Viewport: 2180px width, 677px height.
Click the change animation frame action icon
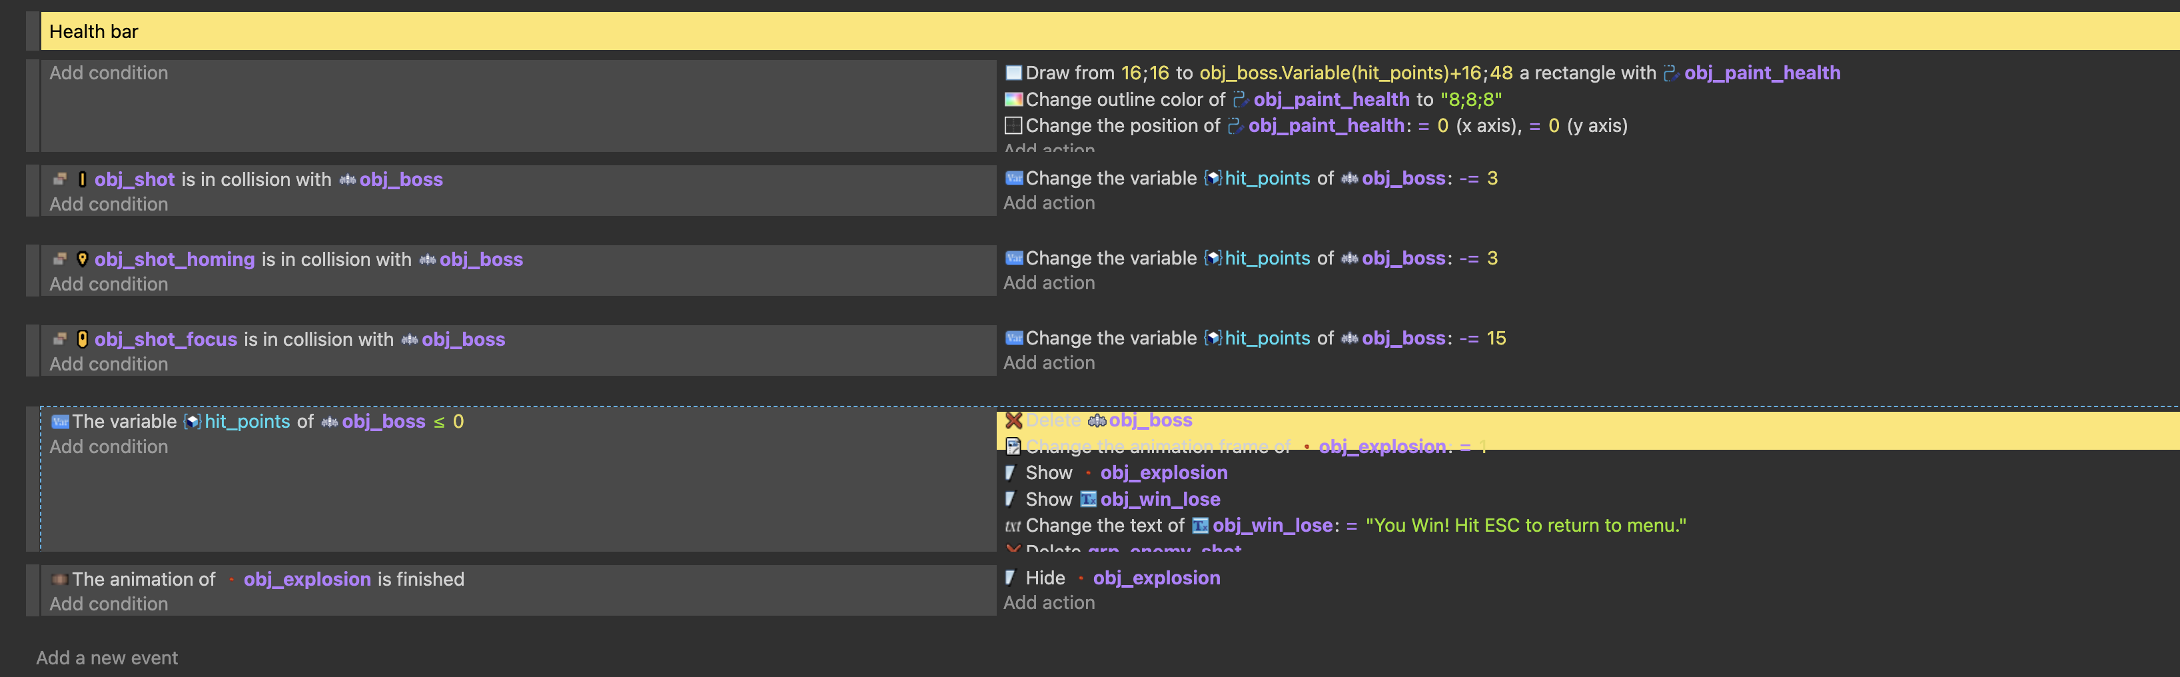[1013, 447]
